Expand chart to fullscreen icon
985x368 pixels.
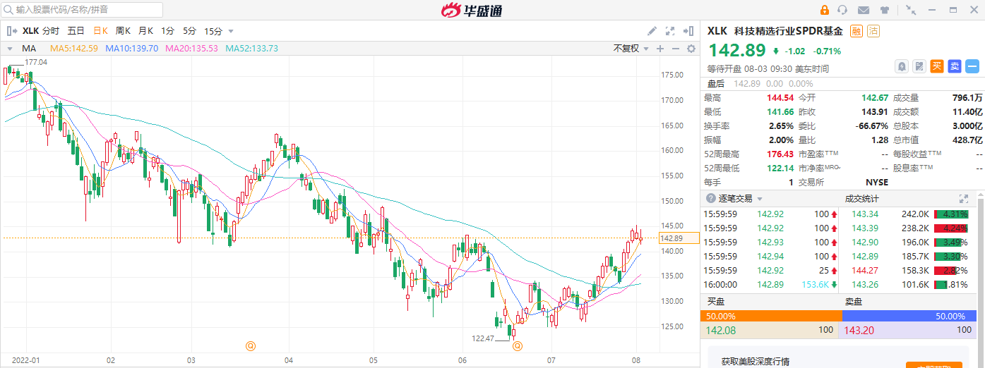pos(670,31)
